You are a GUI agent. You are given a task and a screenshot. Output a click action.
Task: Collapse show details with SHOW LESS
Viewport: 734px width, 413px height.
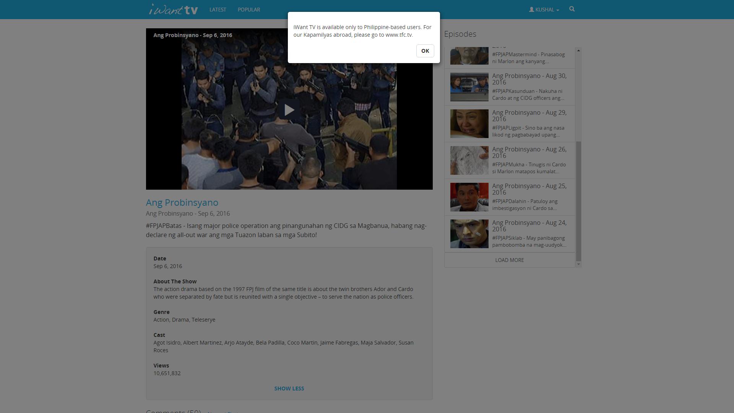point(289,389)
